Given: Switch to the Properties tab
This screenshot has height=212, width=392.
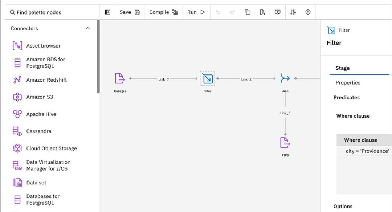Looking at the screenshot, I should point(348,82).
